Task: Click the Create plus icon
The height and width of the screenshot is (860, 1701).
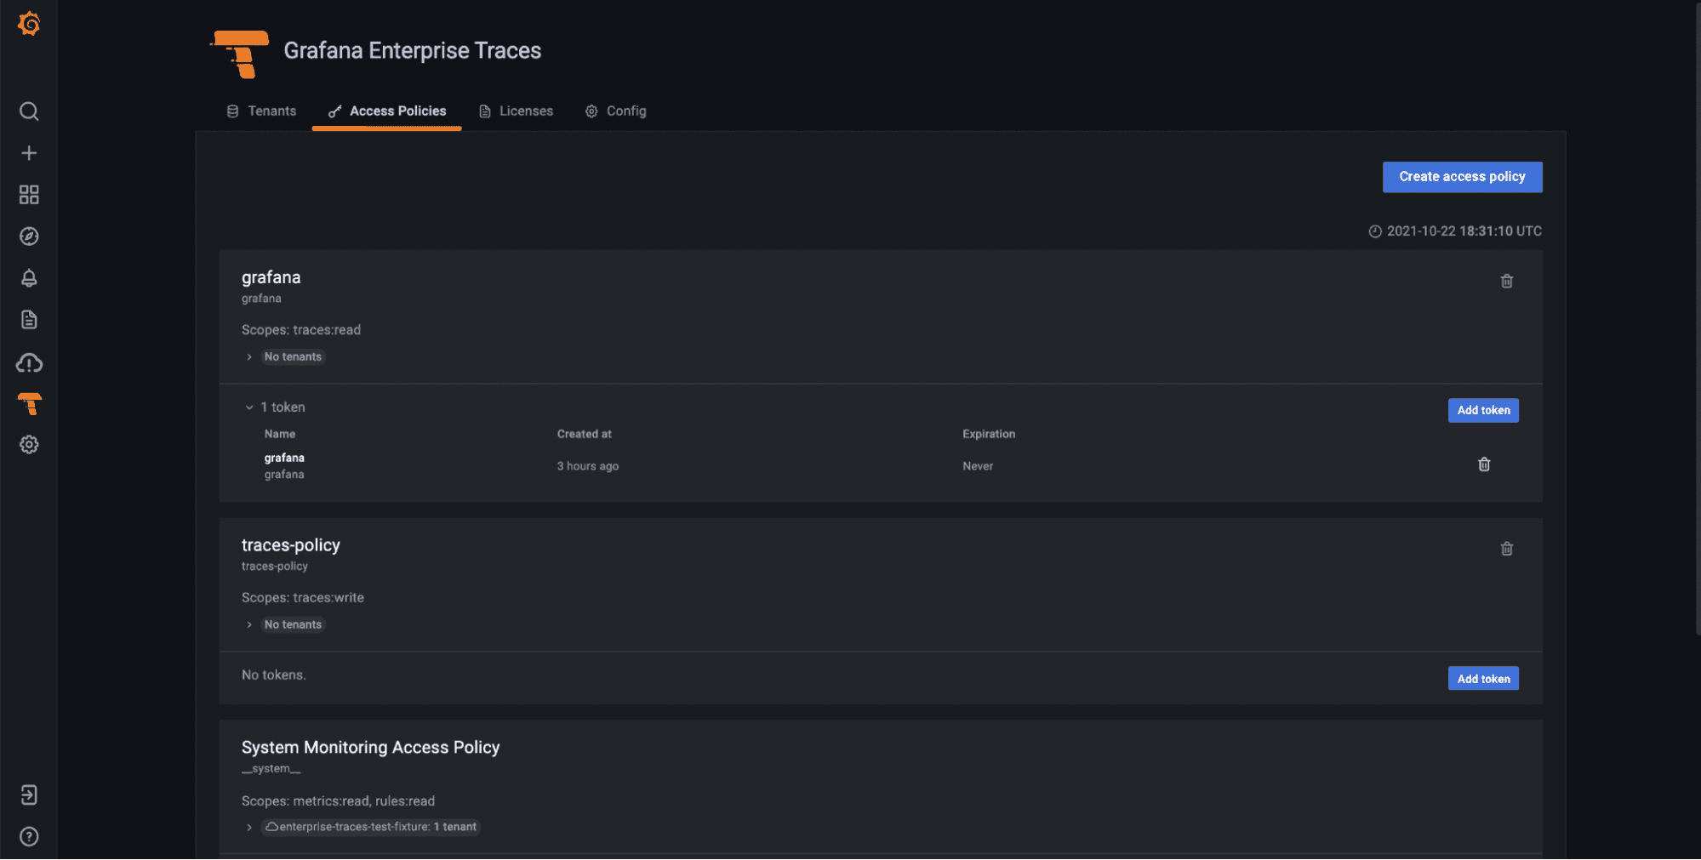Action: click(29, 153)
